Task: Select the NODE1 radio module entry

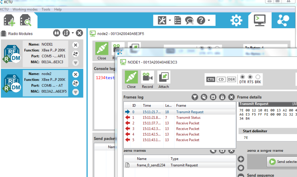Action: [x=42, y=54]
